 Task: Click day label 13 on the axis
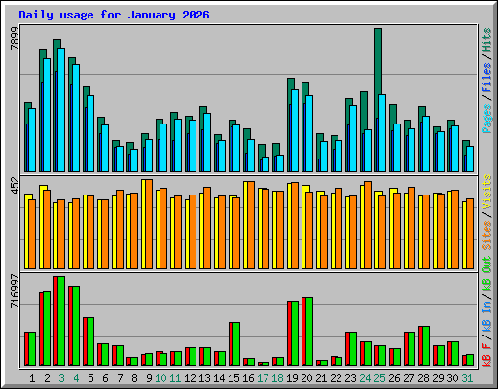pyautogui.click(x=204, y=378)
